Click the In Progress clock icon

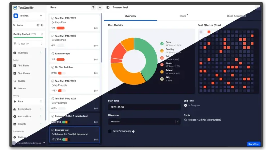pyautogui.click(x=185, y=105)
